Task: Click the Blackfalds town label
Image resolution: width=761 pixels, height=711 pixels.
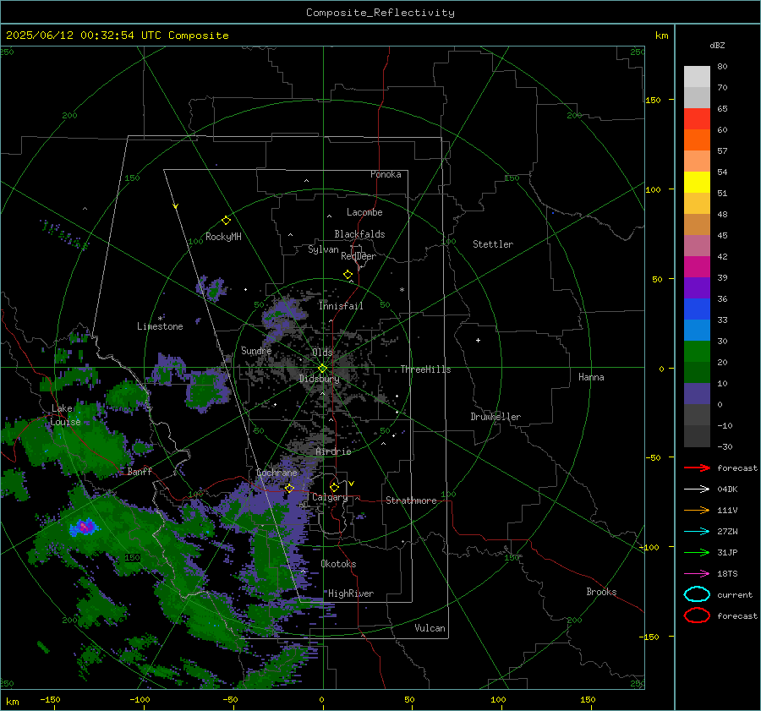Action: point(359,234)
